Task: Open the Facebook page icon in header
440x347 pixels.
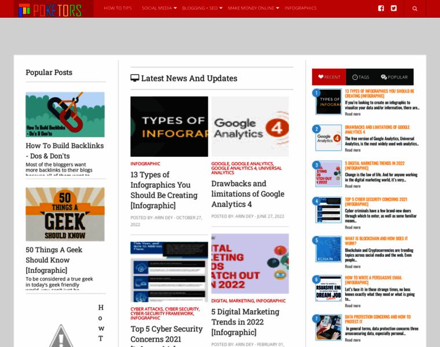Action: pyautogui.click(x=381, y=8)
